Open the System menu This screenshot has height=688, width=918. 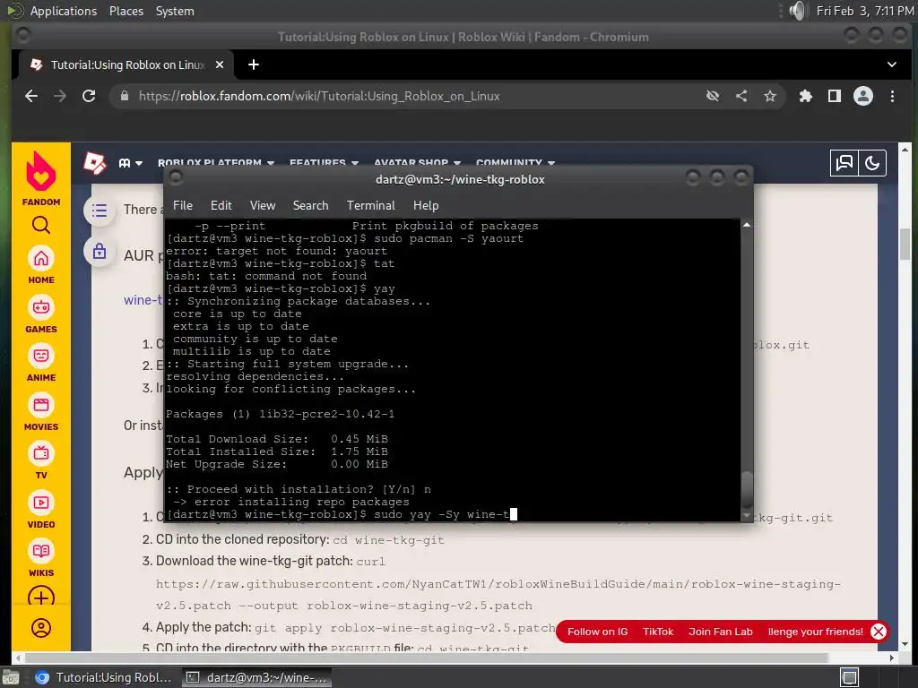point(175,11)
